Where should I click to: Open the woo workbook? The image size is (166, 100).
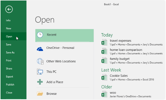tap(113, 93)
